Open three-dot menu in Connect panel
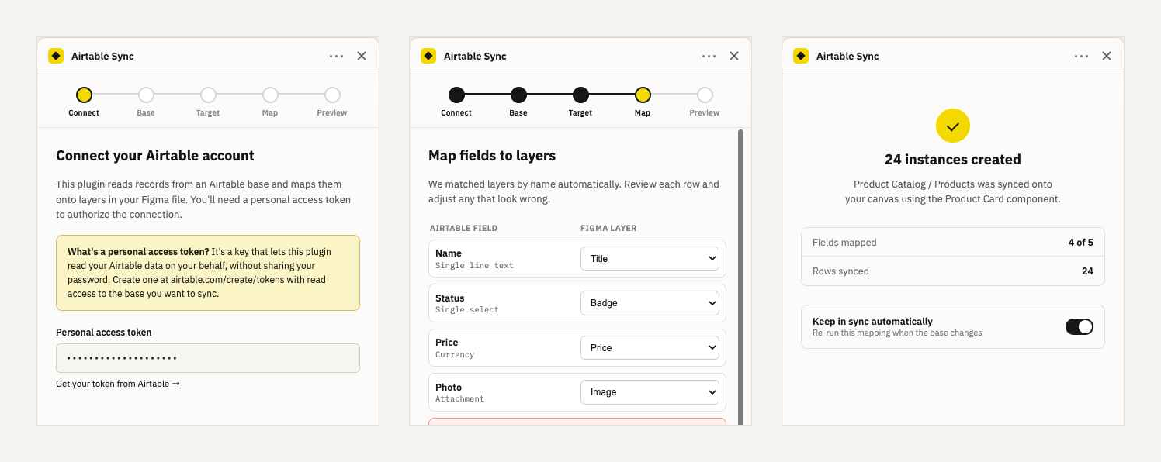 [x=336, y=56]
